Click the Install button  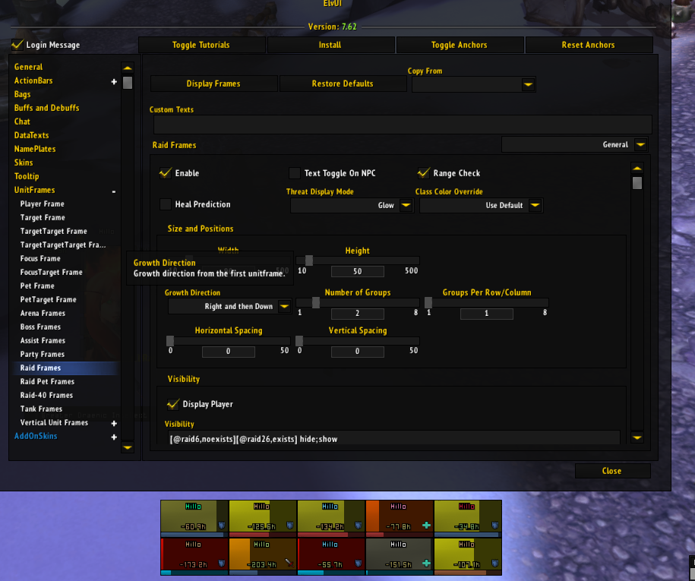pos(330,45)
